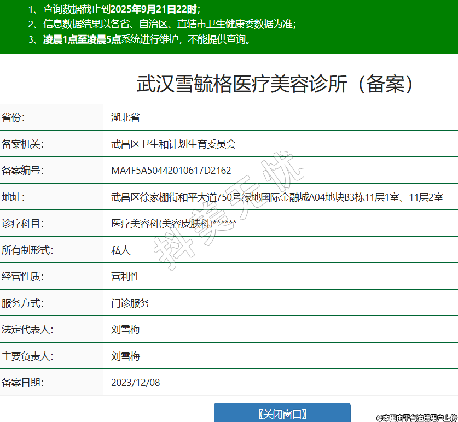Click the service type value 门诊服务
Viewport: 458px width, 422px height.
[130, 303]
